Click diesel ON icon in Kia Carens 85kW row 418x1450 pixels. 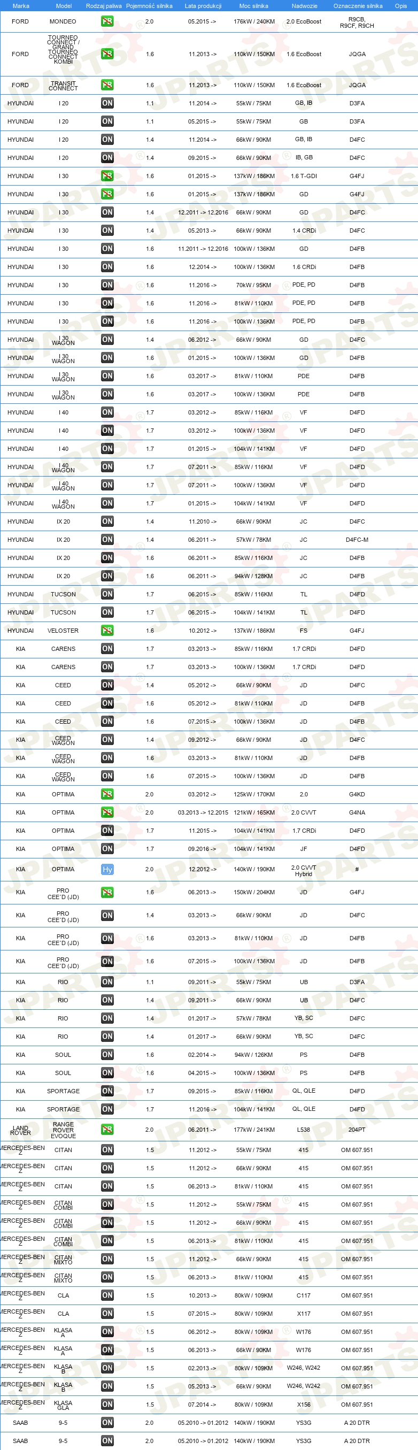click(107, 648)
